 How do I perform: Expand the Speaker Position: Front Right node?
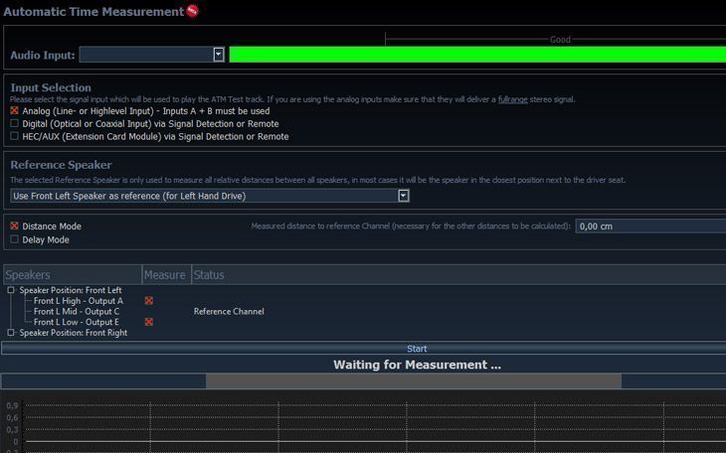coord(11,333)
